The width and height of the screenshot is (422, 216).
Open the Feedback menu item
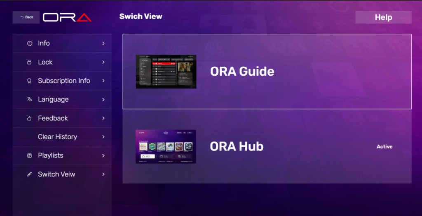tap(62, 118)
